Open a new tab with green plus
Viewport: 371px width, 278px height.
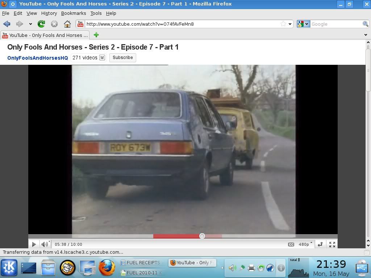pyautogui.click(x=96, y=35)
